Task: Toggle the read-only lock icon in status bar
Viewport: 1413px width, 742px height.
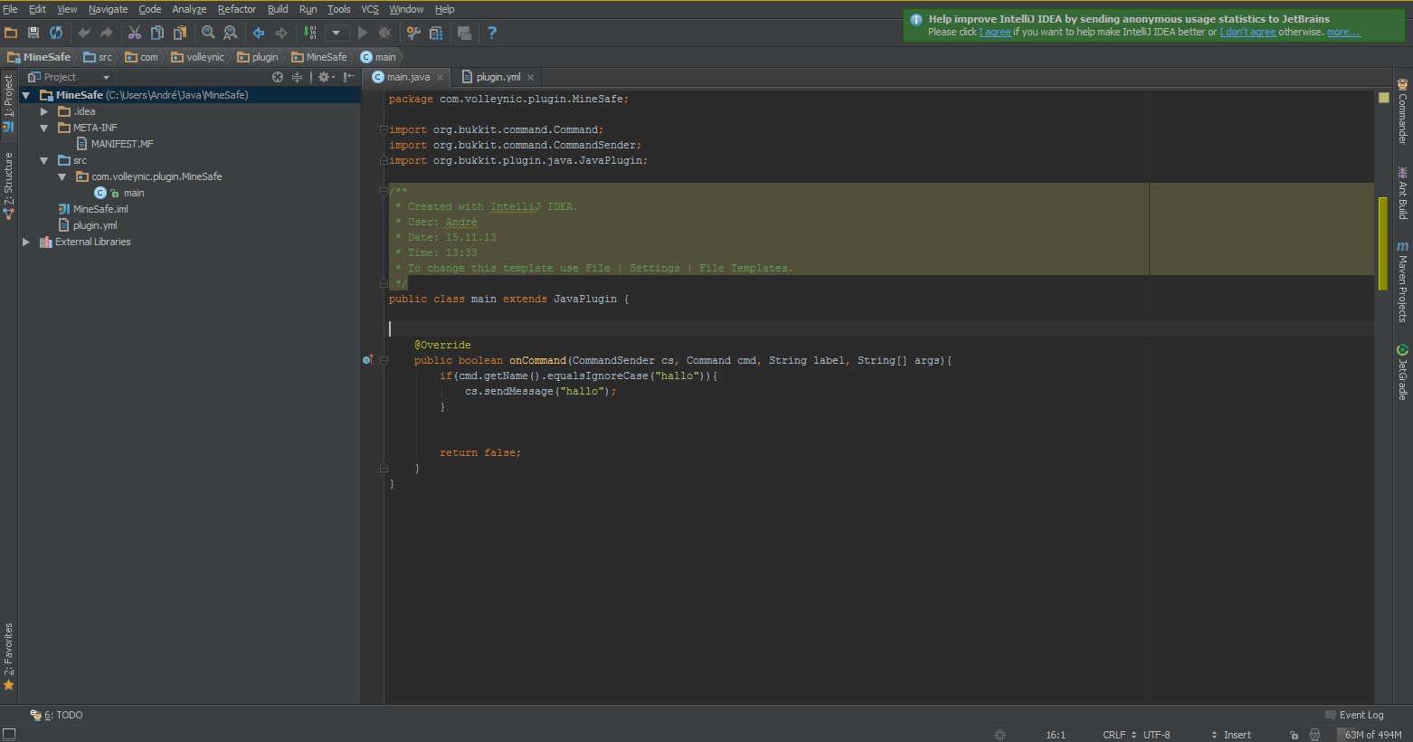Action: click(1294, 735)
